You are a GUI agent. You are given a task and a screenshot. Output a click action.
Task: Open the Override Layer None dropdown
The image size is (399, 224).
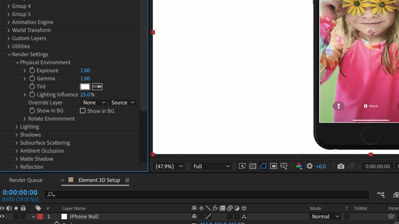(x=94, y=103)
